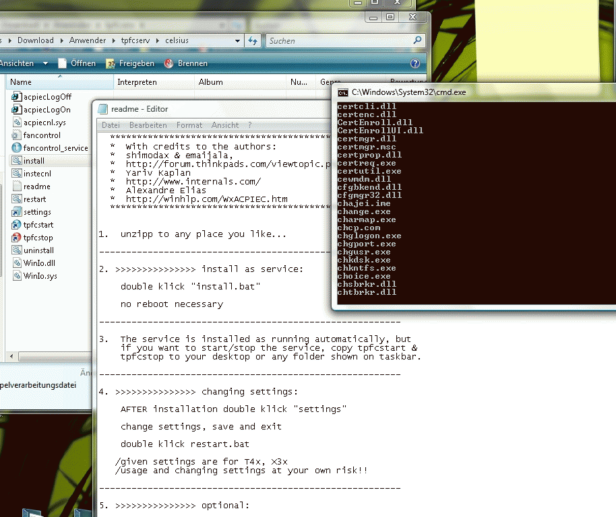Click the Suchen search field
This screenshot has height=517, width=616.
pyautogui.click(x=340, y=41)
